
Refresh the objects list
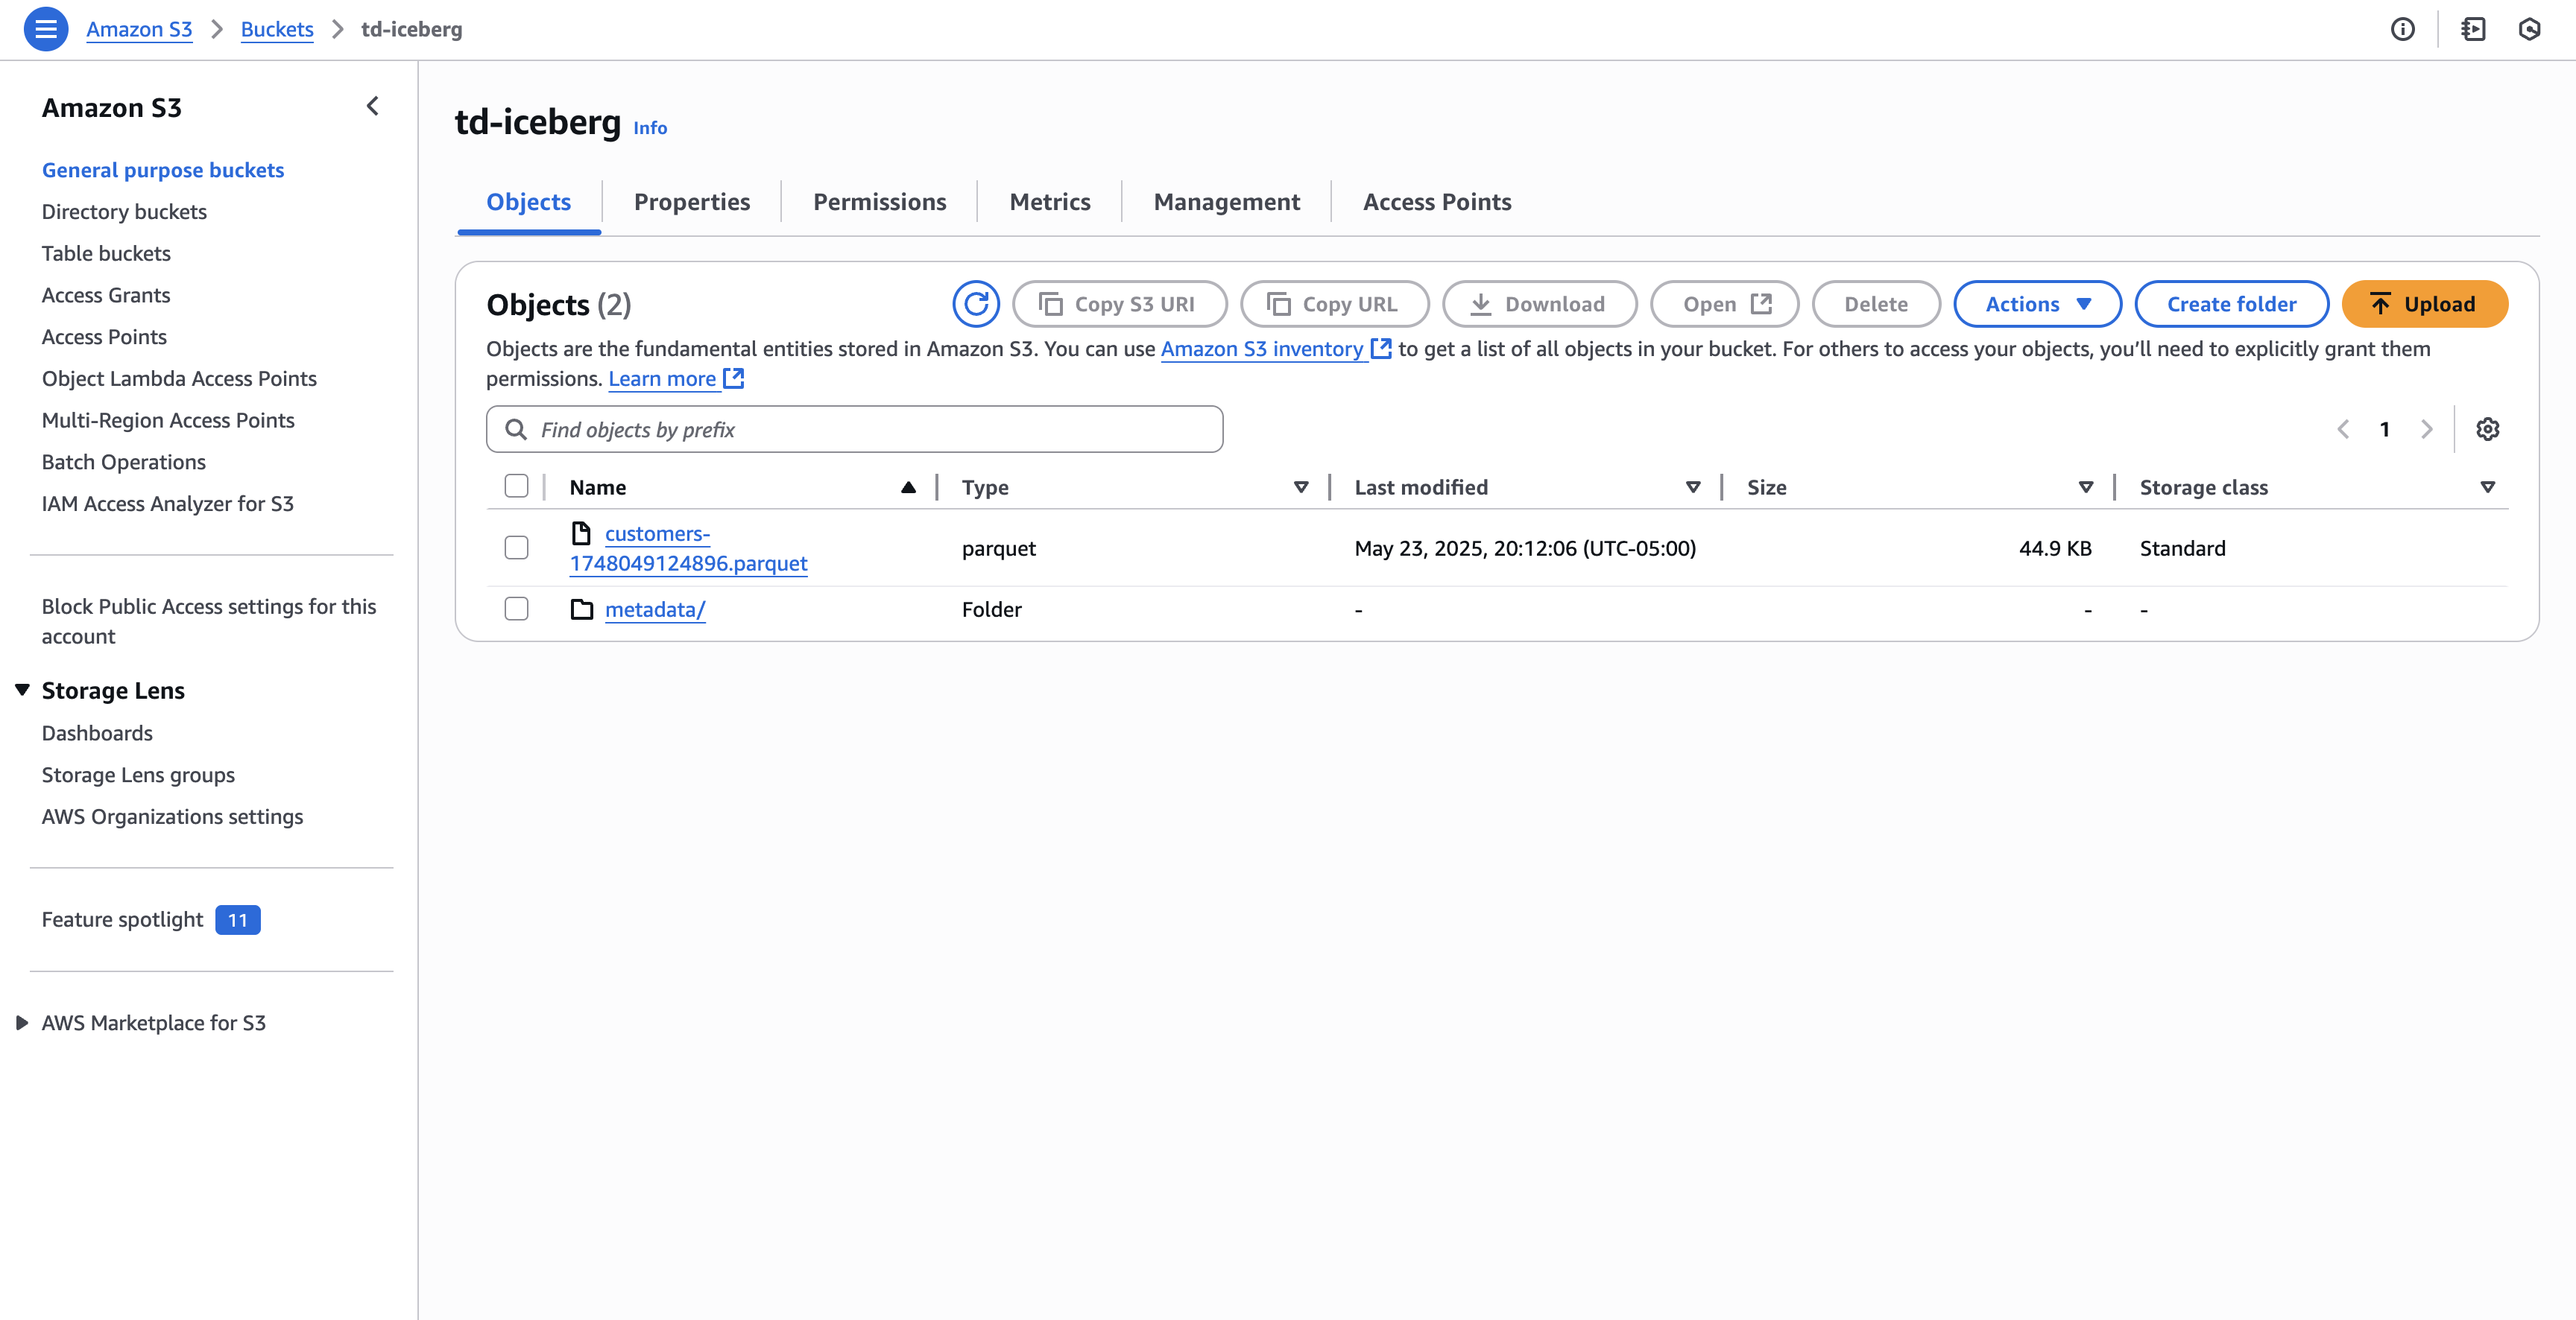(976, 304)
